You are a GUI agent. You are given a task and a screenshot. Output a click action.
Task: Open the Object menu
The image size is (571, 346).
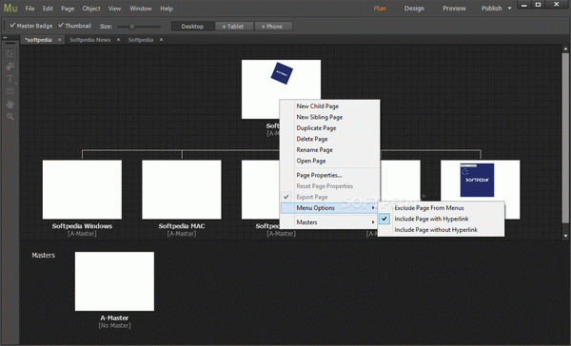coord(91,9)
